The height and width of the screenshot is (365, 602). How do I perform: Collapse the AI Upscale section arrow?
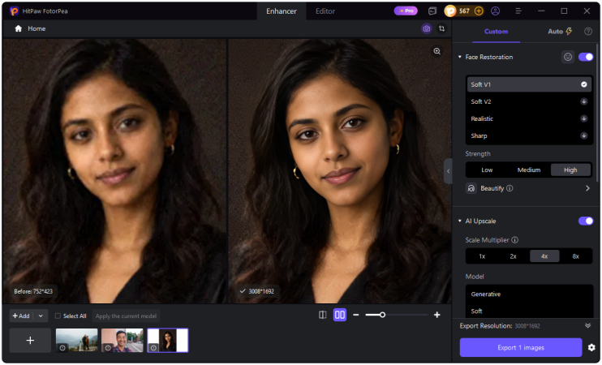click(459, 221)
